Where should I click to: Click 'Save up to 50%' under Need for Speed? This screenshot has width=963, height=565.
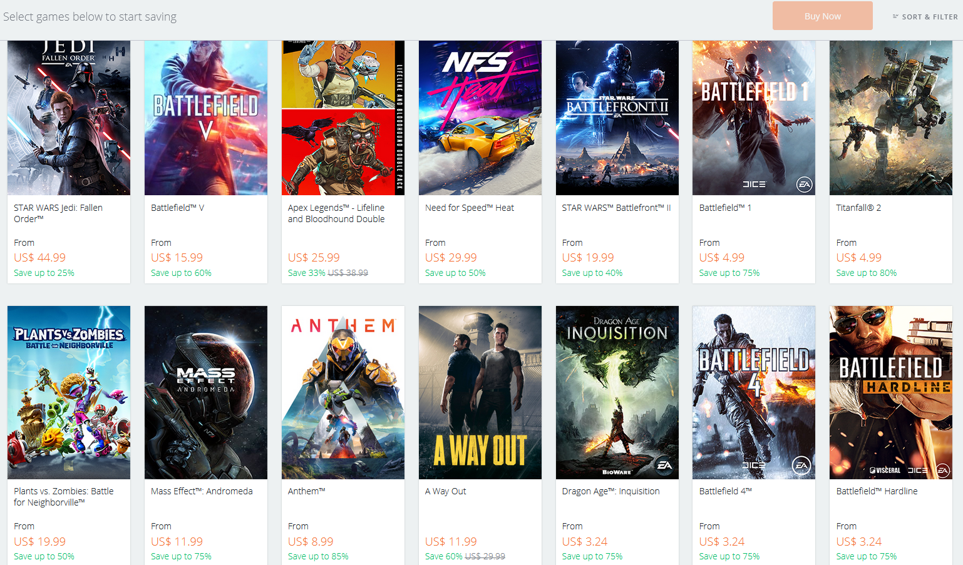coord(455,273)
